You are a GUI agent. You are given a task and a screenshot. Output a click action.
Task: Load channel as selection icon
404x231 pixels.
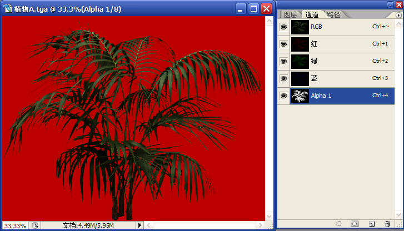tap(338, 224)
